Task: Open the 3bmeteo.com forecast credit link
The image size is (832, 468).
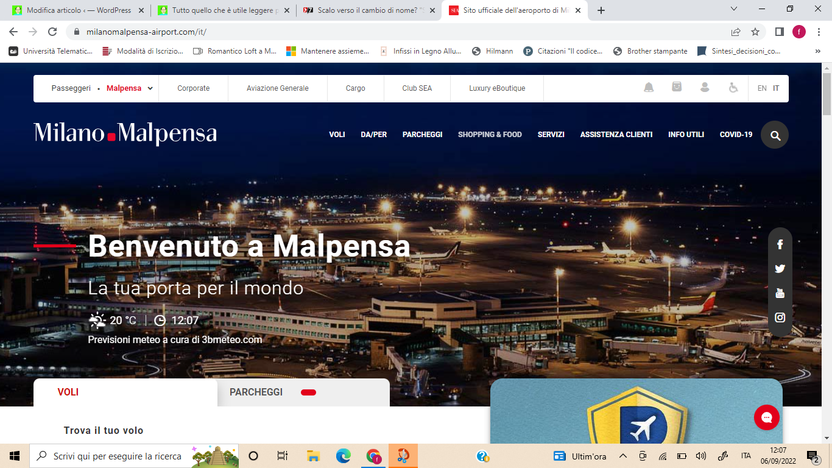Action: coord(231,340)
